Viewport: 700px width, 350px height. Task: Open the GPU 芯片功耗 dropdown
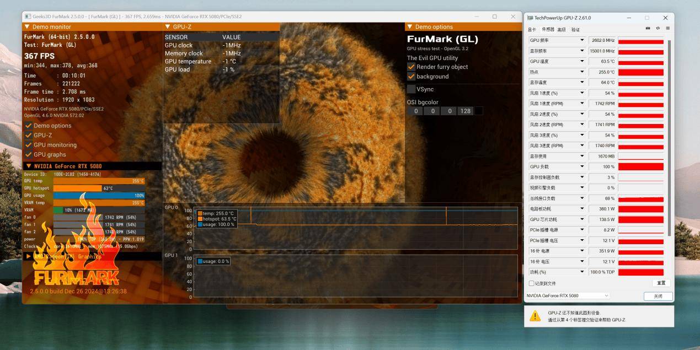(x=582, y=219)
